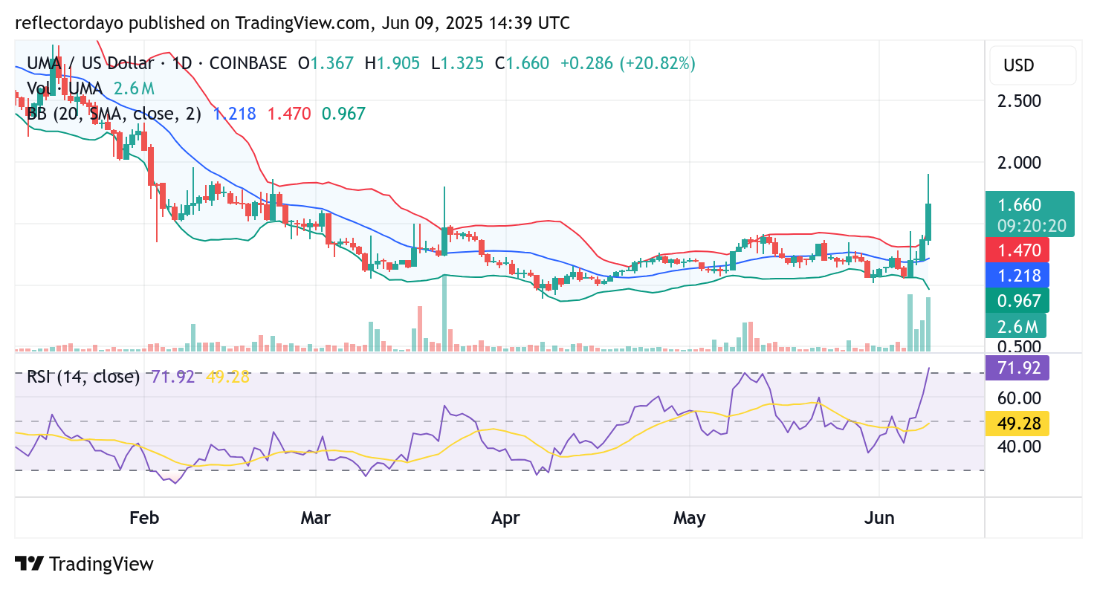
Task: Click the close value C1.660
Action: [x=522, y=63]
